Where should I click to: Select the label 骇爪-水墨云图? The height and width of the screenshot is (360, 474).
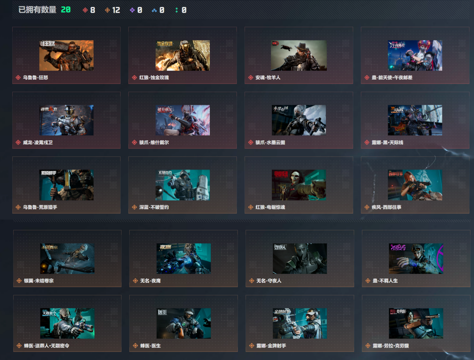pyautogui.click(x=270, y=142)
